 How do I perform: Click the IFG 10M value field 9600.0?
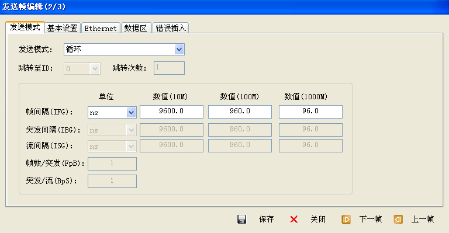coord(171,112)
